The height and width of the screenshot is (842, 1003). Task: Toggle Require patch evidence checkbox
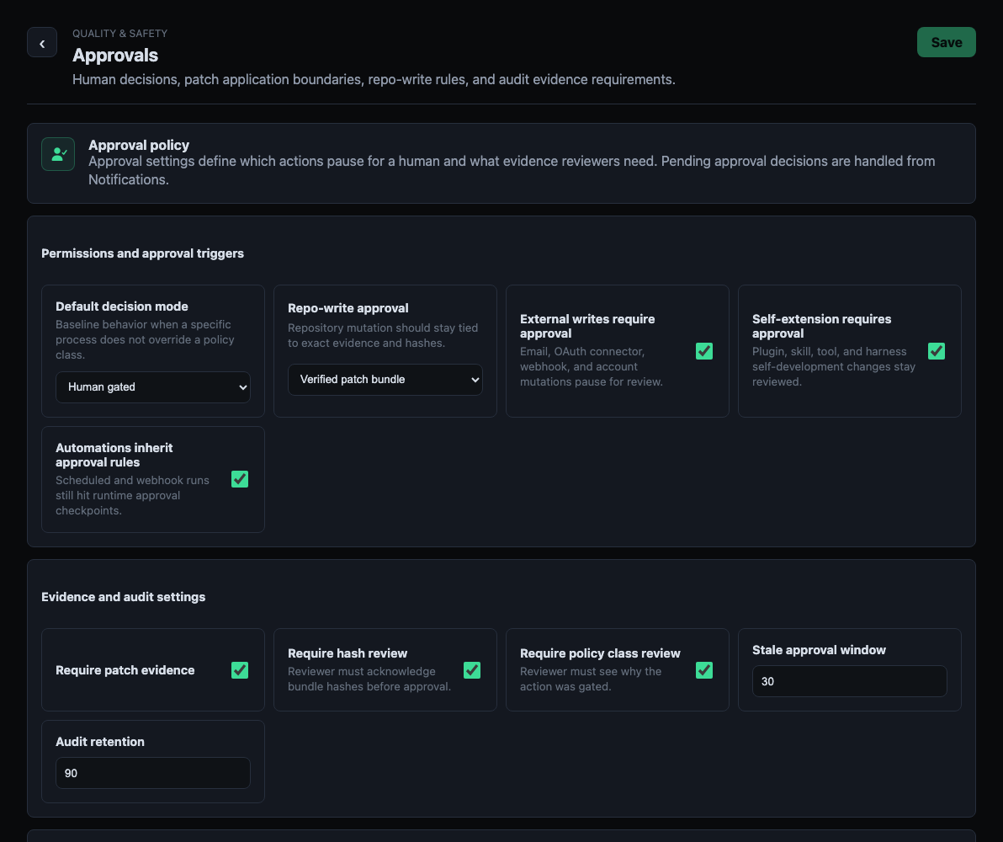pos(240,669)
